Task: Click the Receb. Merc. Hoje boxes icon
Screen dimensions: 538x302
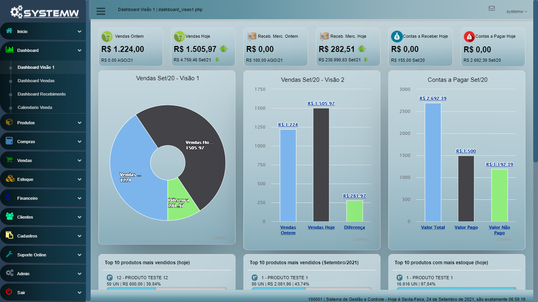Action: tap(324, 37)
